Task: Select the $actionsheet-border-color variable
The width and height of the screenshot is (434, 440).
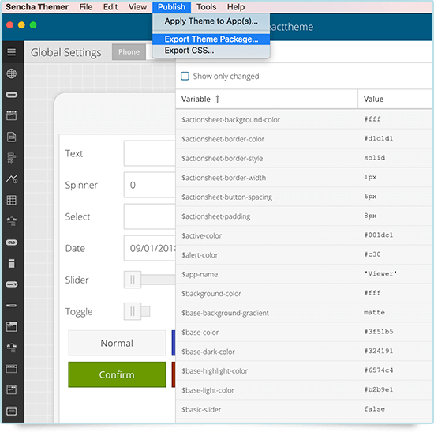Action: [x=223, y=139]
